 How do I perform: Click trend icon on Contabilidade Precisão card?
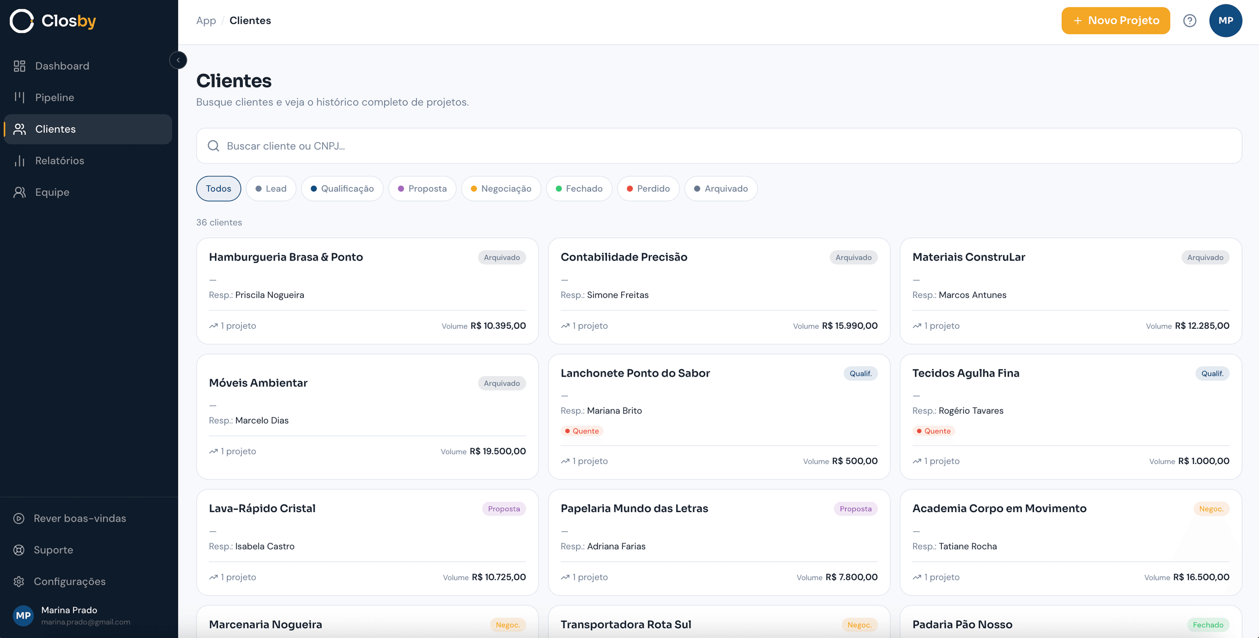[565, 326]
